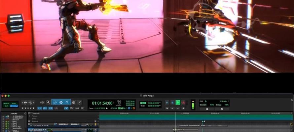Screen dimensions: 294x132
Task: Click the main counter 01:01:54:06
Action: coord(102,103)
